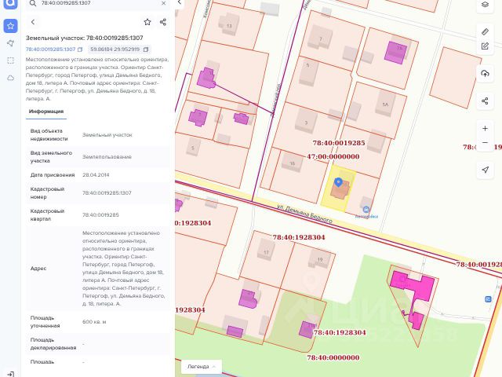Click building number 13 on map
This screenshot has width=502, height=377.
(229, 26)
